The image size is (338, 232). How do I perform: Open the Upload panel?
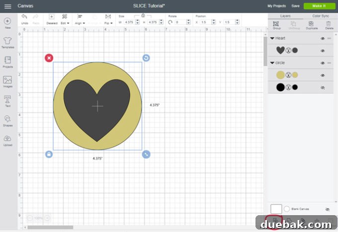[x=7, y=140]
